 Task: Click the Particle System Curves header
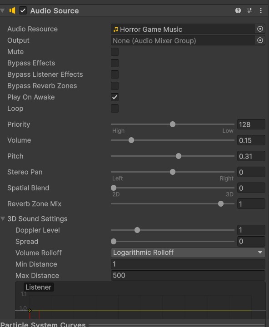[43, 324]
